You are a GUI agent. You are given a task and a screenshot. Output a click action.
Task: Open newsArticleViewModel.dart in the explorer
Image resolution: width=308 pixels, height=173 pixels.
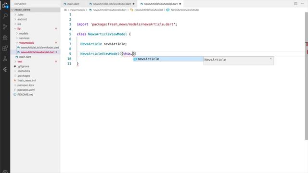click(35, 52)
